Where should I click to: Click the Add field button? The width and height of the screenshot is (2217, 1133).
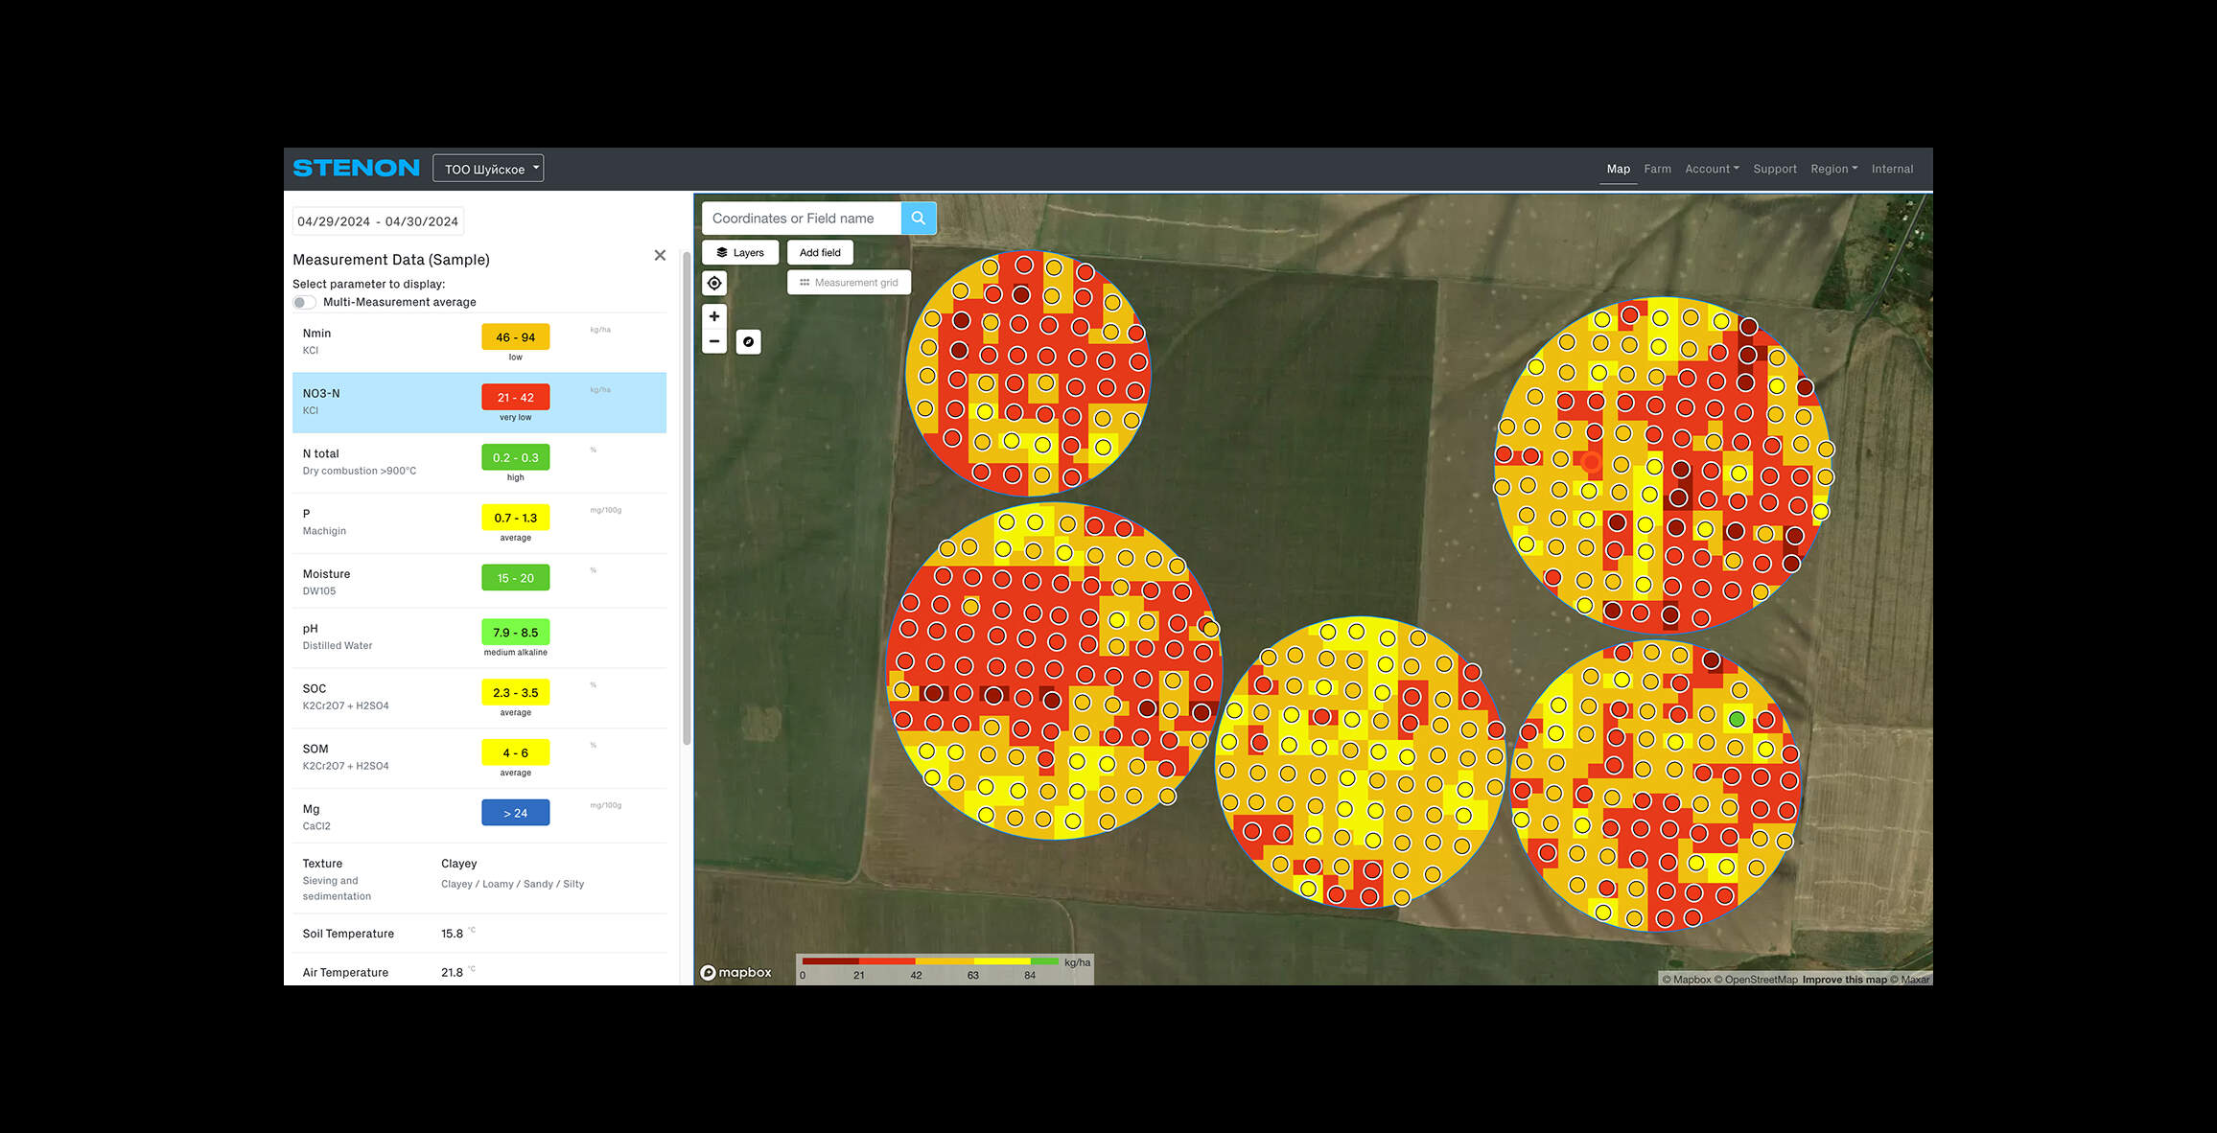point(820,252)
